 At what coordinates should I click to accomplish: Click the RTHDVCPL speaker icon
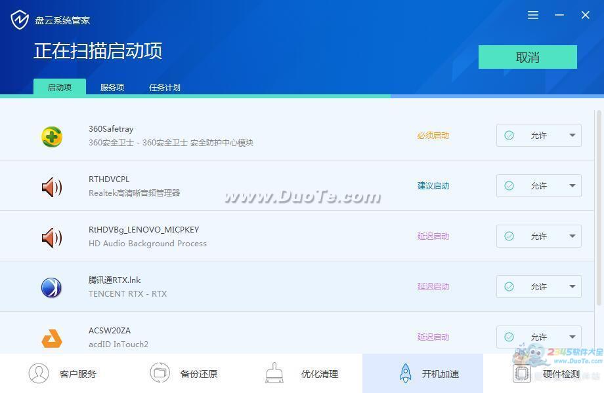click(52, 187)
